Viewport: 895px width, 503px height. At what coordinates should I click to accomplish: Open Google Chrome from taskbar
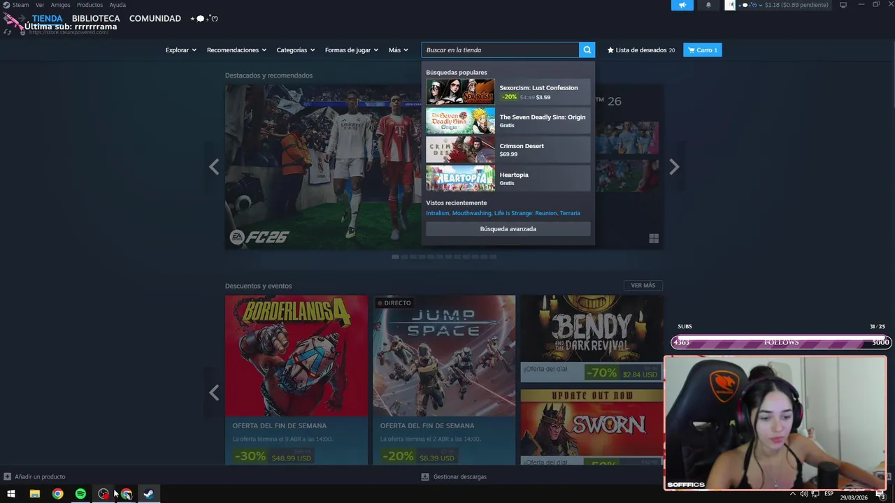point(57,494)
